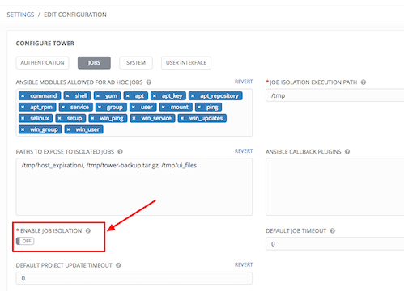Open help icon next to Ansible Callback Plugins
Viewport: 404px width, 291px height.
click(x=347, y=152)
